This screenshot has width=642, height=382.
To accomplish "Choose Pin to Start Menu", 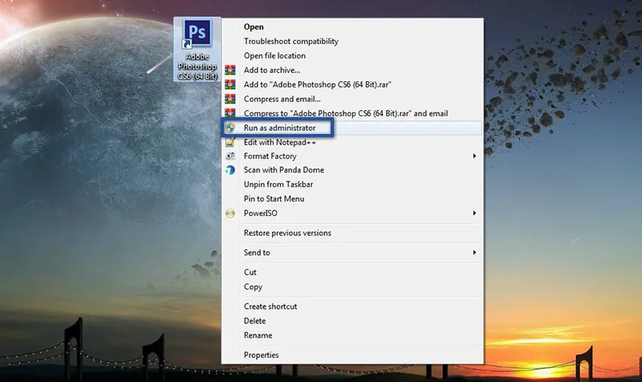I will click(x=274, y=199).
